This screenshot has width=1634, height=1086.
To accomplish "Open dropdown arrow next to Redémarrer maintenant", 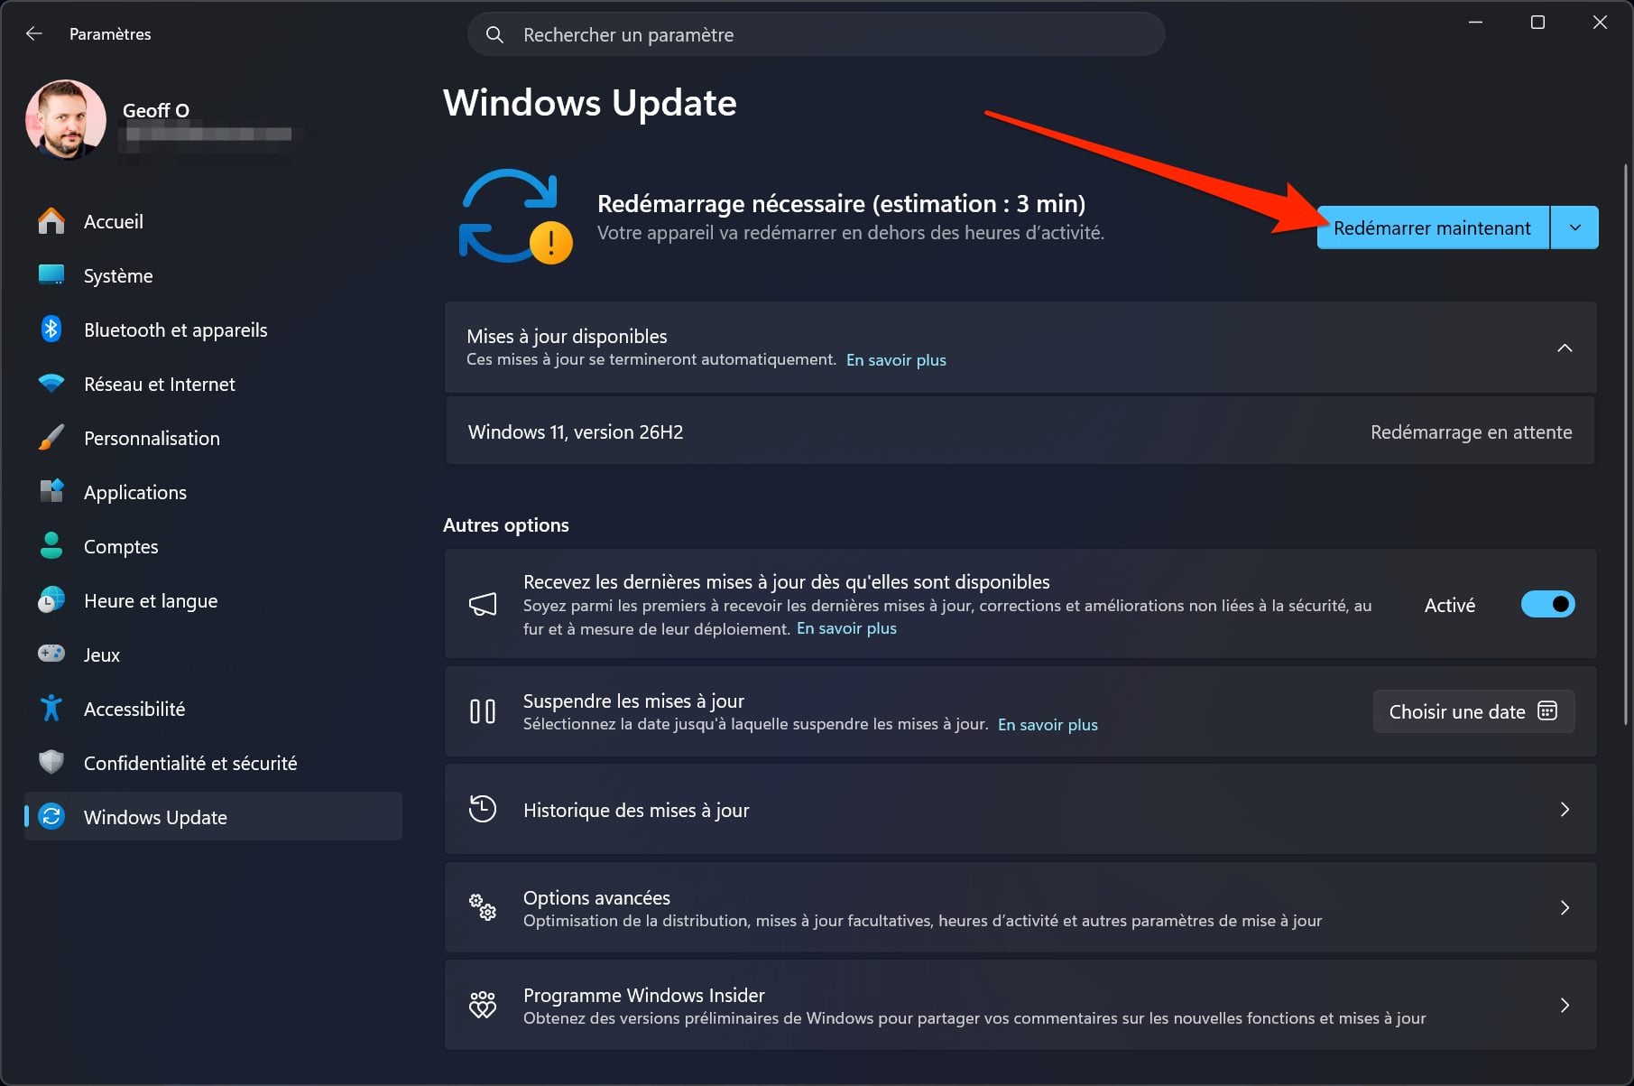I will click(x=1575, y=227).
